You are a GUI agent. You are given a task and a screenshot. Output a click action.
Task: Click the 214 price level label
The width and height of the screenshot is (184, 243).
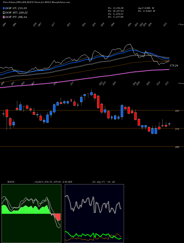coord(177,129)
